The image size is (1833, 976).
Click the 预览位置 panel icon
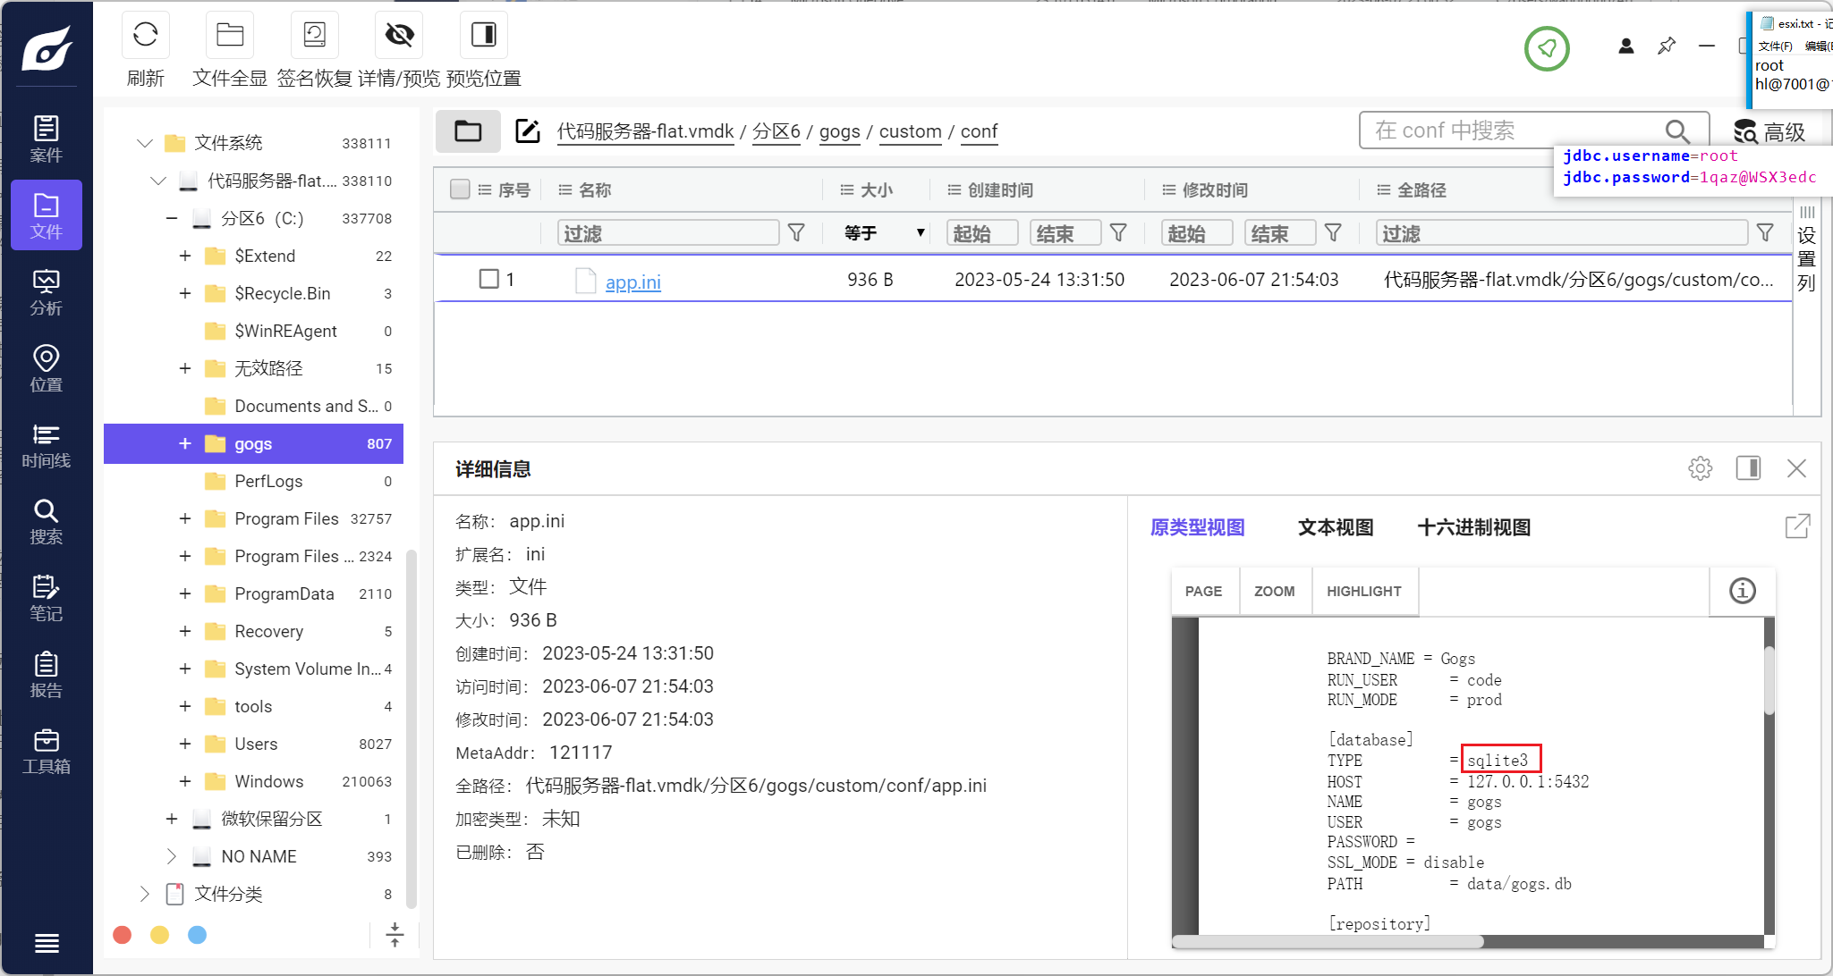tap(484, 35)
